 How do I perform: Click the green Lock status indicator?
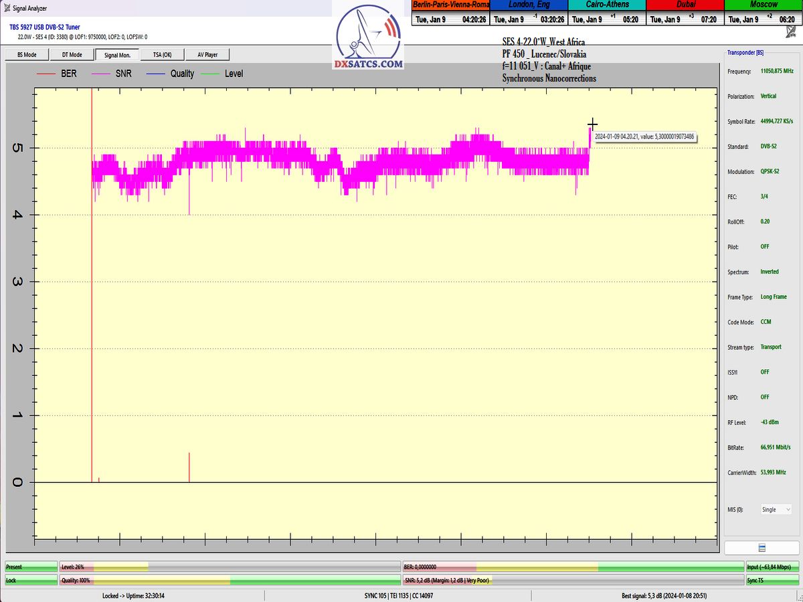click(31, 580)
